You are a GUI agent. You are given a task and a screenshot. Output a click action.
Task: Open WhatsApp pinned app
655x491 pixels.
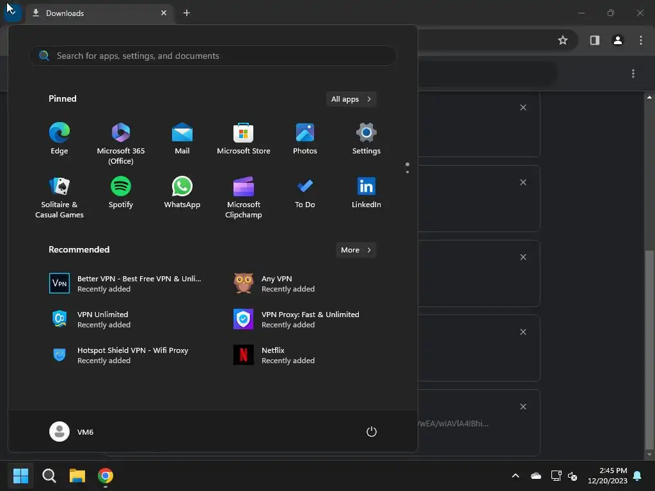click(x=182, y=192)
